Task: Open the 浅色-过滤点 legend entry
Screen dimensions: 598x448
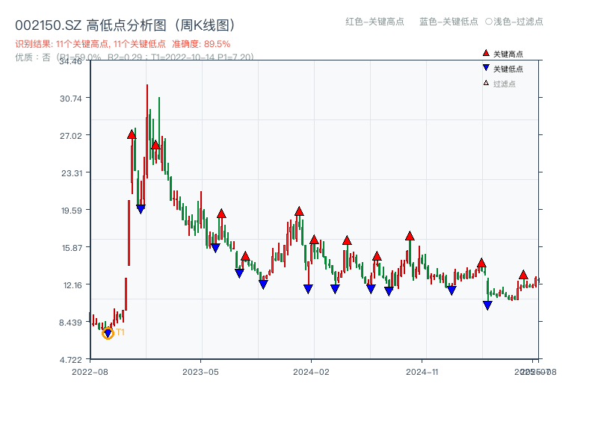Action: [x=516, y=22]
